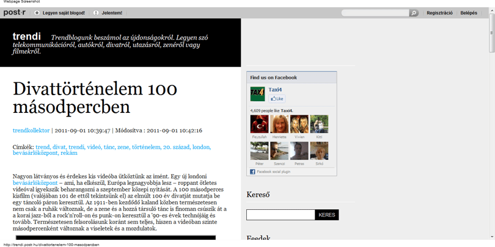
Task: Open the trendkollektor author link
Action: (31, 131)
